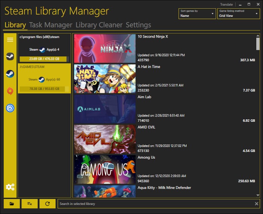The image size is (263, 214).
Task: Click the clear list icon button
Action: point(29,204)
